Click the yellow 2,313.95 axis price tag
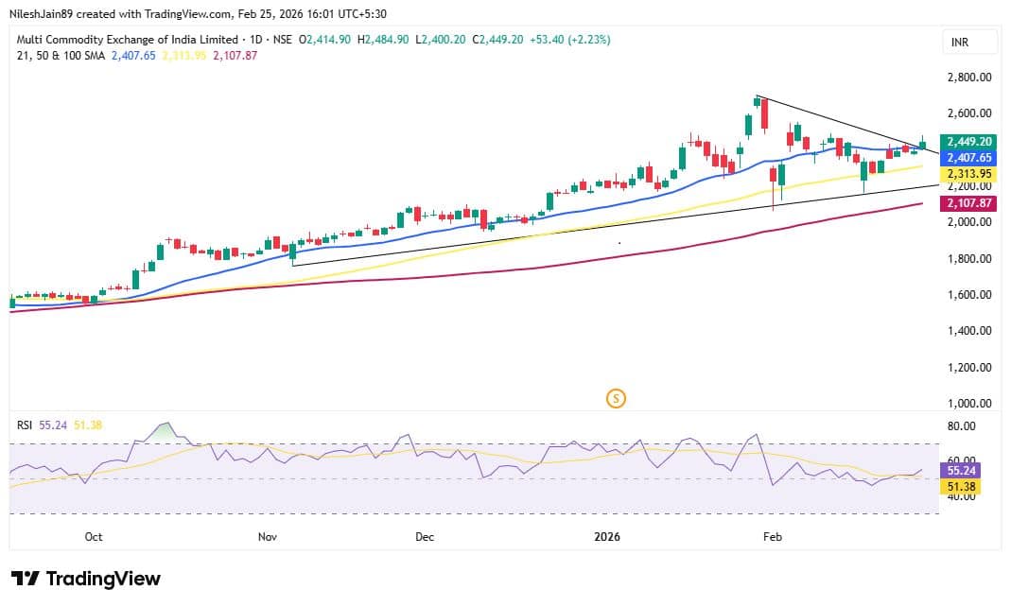The height and width of the screenshot is (607, 1011). point(968,174)
